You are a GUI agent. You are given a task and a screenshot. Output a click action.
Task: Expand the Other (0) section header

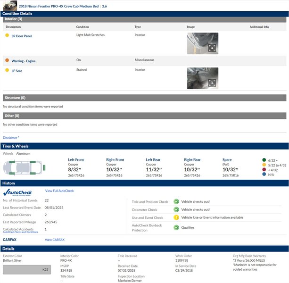coord(12,116)
